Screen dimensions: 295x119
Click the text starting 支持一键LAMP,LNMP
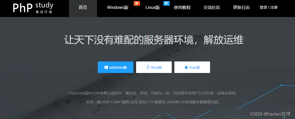click(x=153, y=102)
